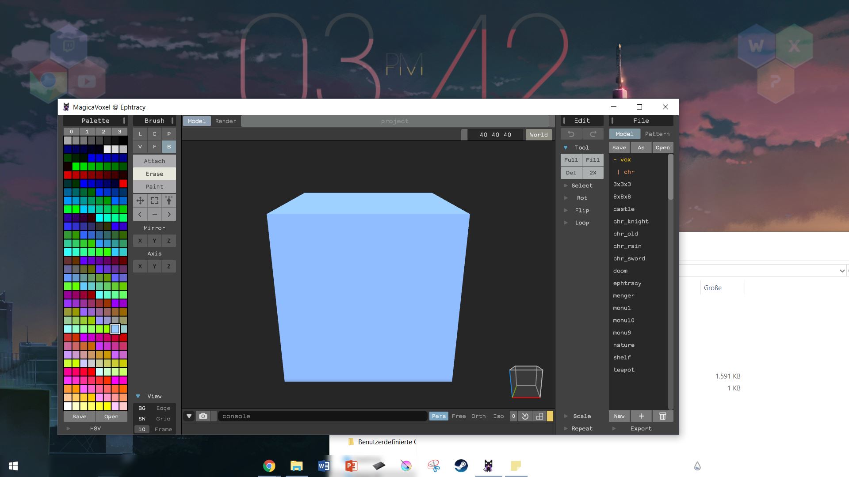Image resolution: width=849 pixels, height=477 pixels.
Task: Open the Pattern tab in File panel
Action: tap(657, 134)
